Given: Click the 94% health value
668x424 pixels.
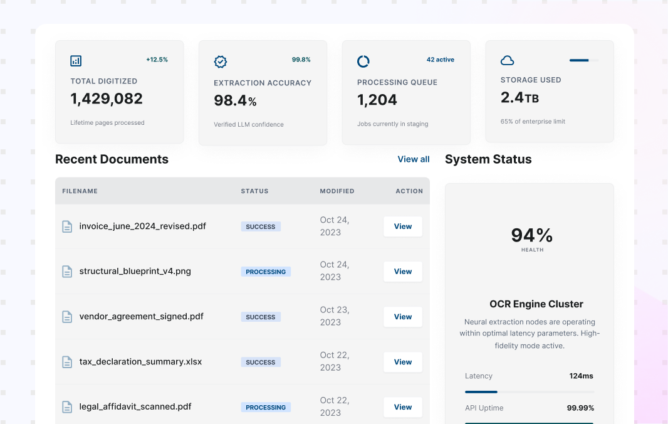Looking at the screenshot, I should (531, 235).
